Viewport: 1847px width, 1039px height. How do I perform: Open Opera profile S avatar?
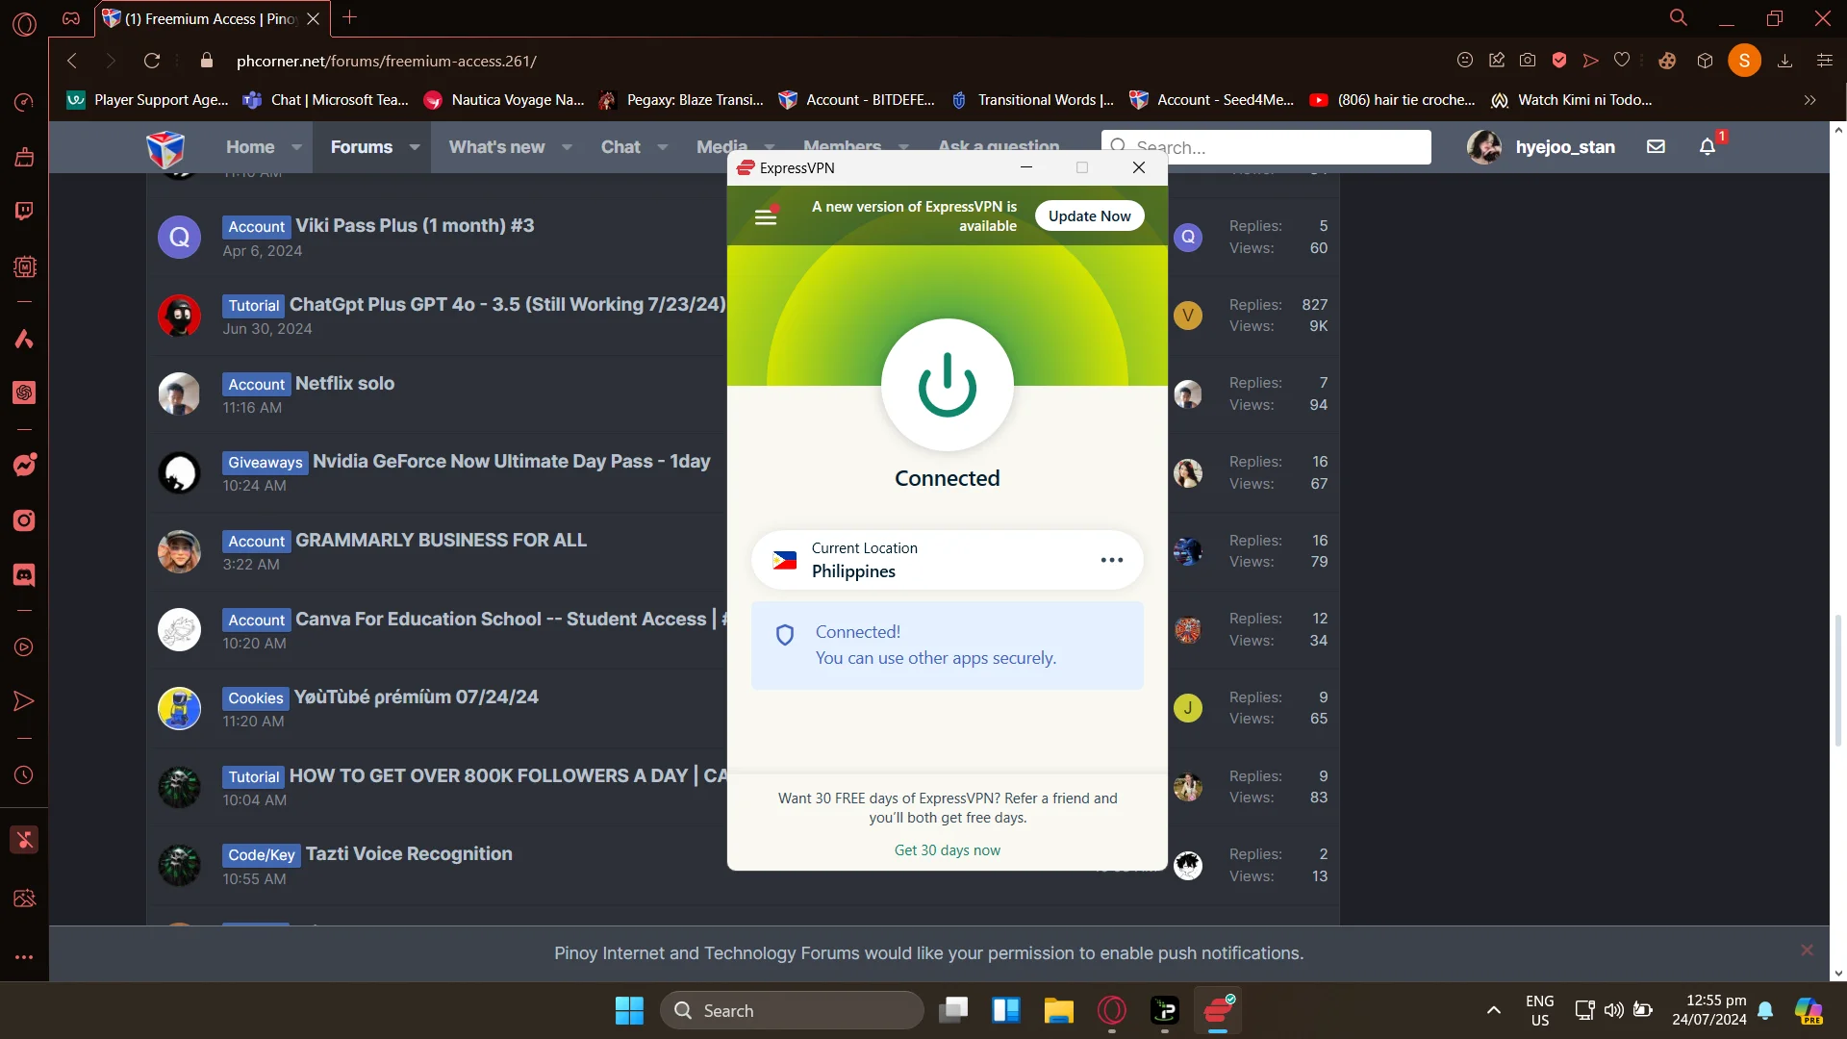pos(1744,61)
